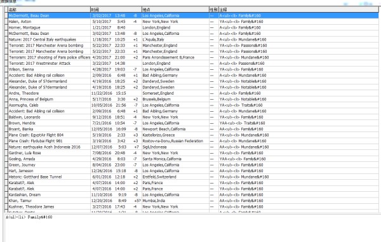381x242 pixels.
Task: Sort by the 地点 column header
Action: 175,10
